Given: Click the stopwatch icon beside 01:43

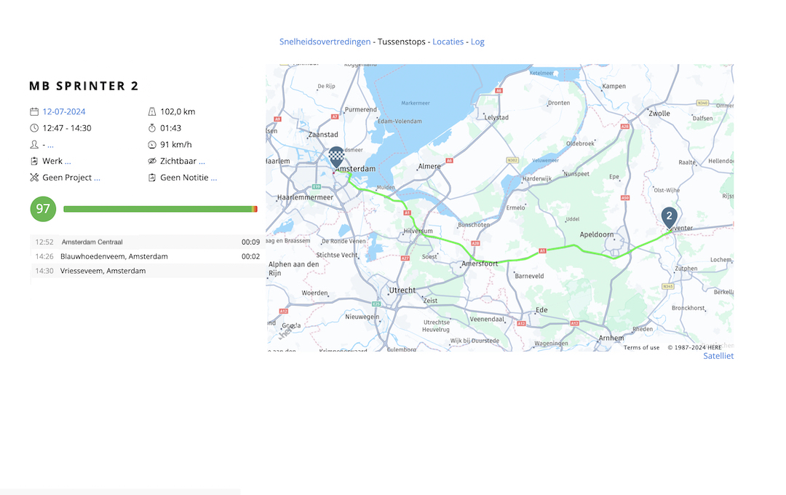Looking at the screenshot, I should point(151,128).
